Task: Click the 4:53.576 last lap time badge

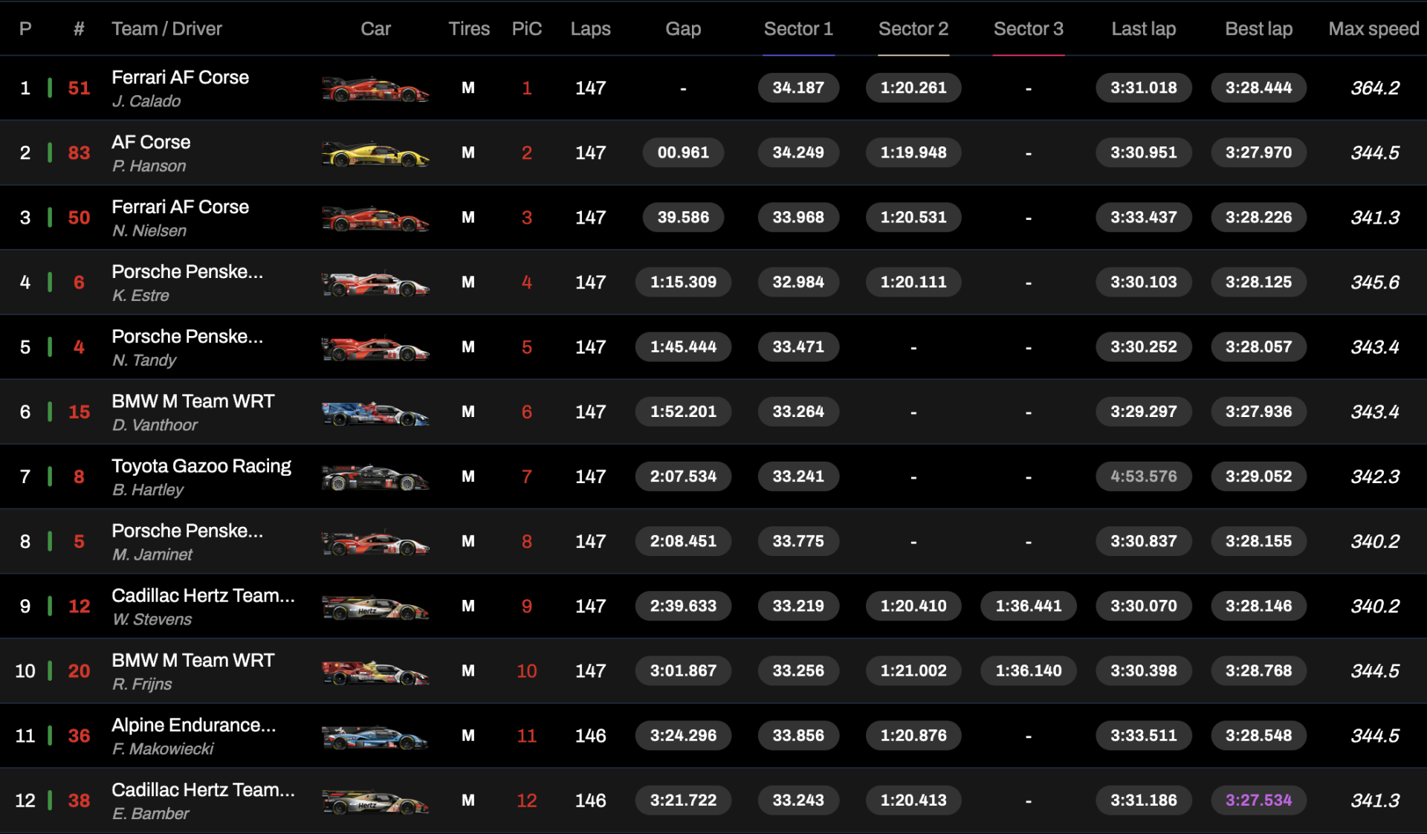Action: tap(1143, 476)
